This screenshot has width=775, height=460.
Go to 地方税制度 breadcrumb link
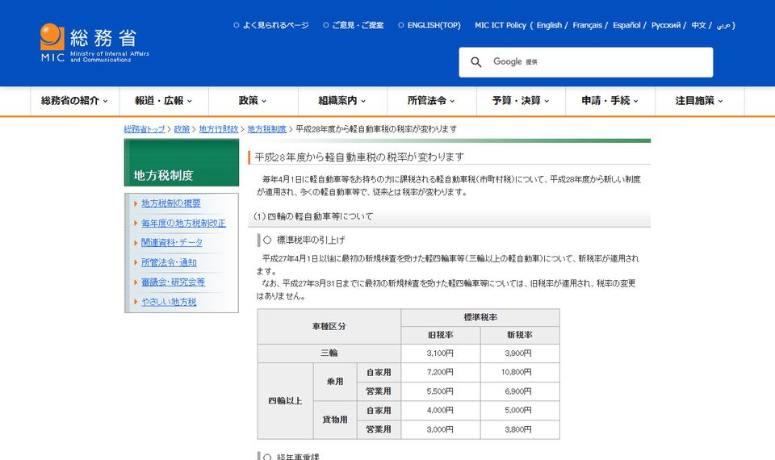tap(267, 129)
